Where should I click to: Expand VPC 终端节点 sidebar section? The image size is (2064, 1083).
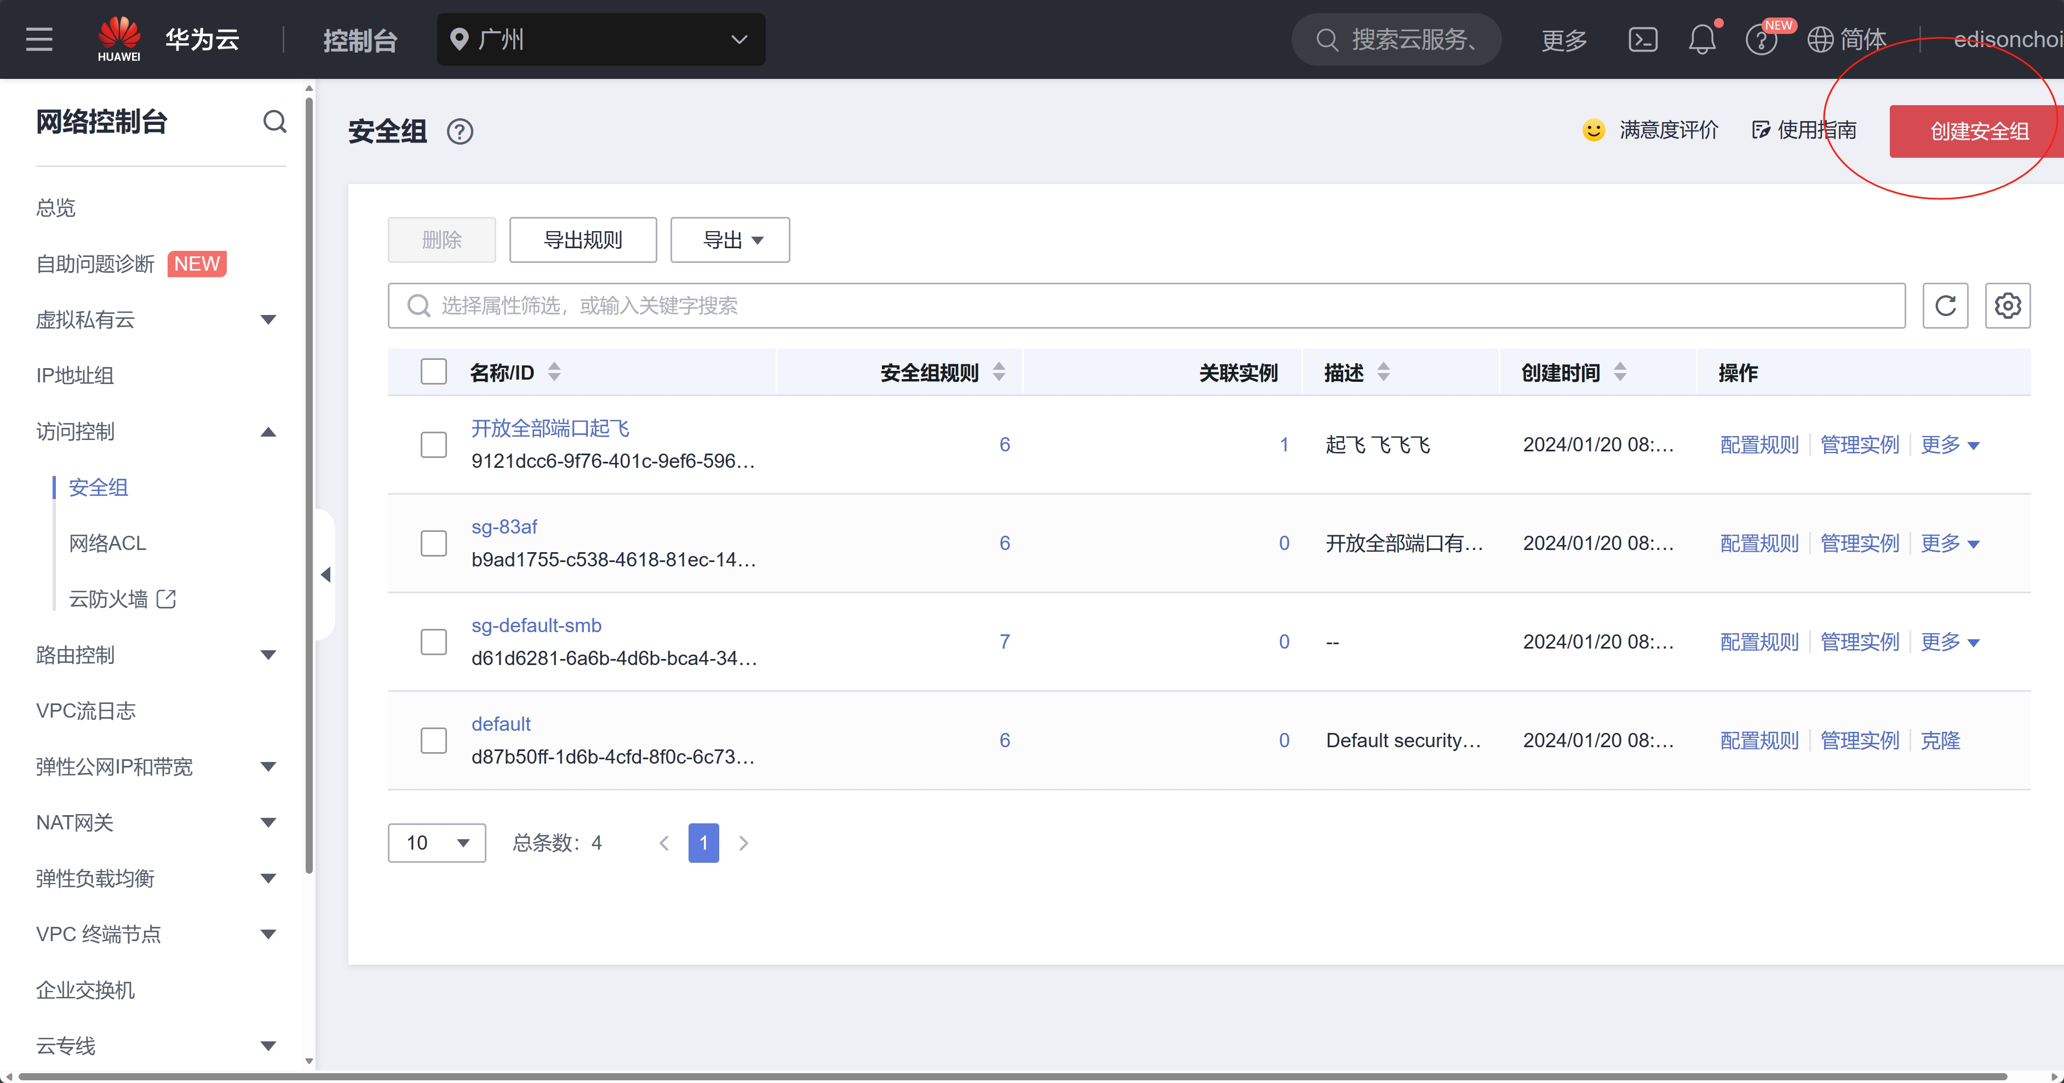pos(268,934)
